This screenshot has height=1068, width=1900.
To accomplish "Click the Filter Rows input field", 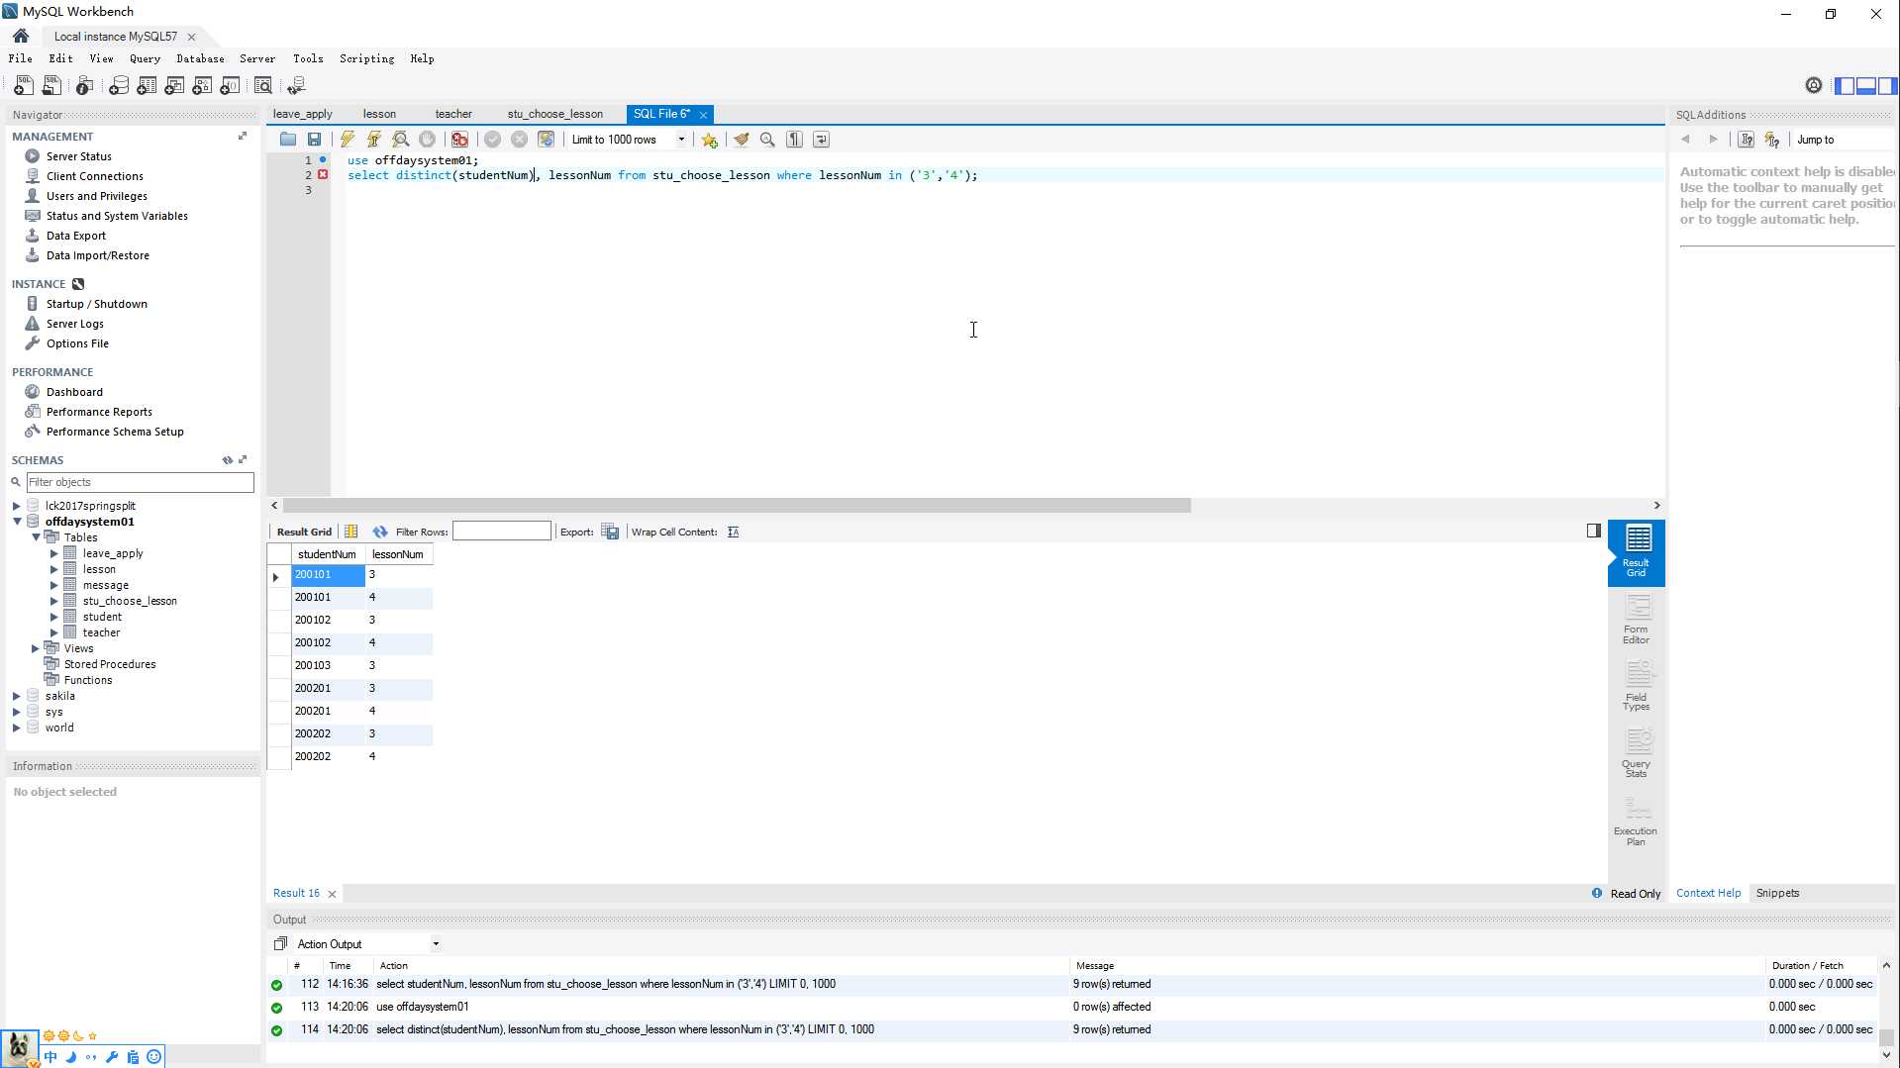I will (501, 532).
